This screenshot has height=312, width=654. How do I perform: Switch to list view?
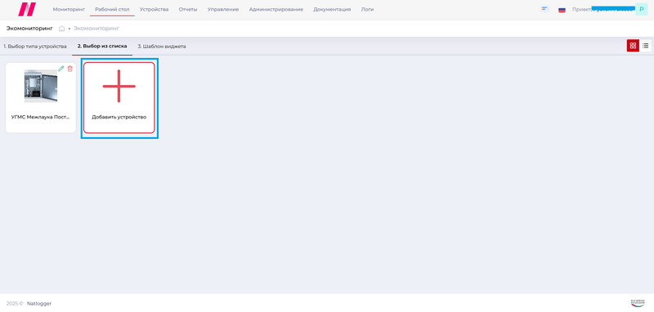645,46
